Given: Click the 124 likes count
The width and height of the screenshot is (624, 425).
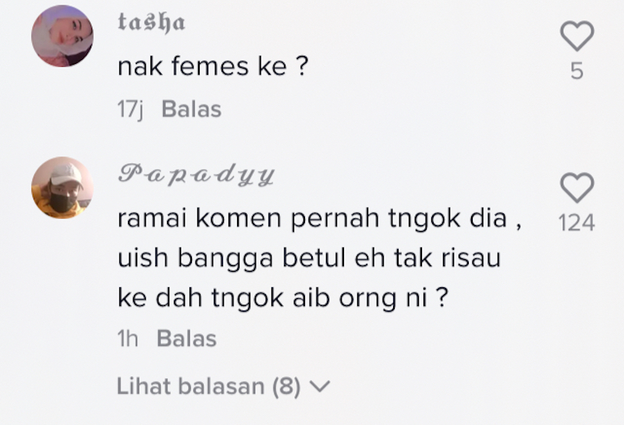Looking at the screenshot, I should (577, 223).
